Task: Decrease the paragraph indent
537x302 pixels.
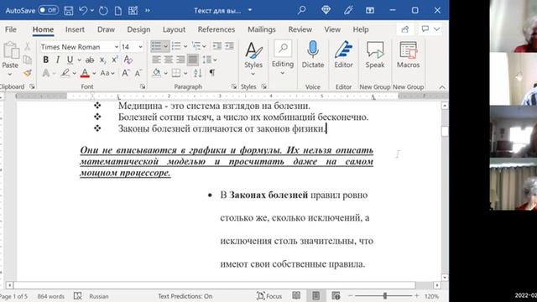Action: [216, 46]
